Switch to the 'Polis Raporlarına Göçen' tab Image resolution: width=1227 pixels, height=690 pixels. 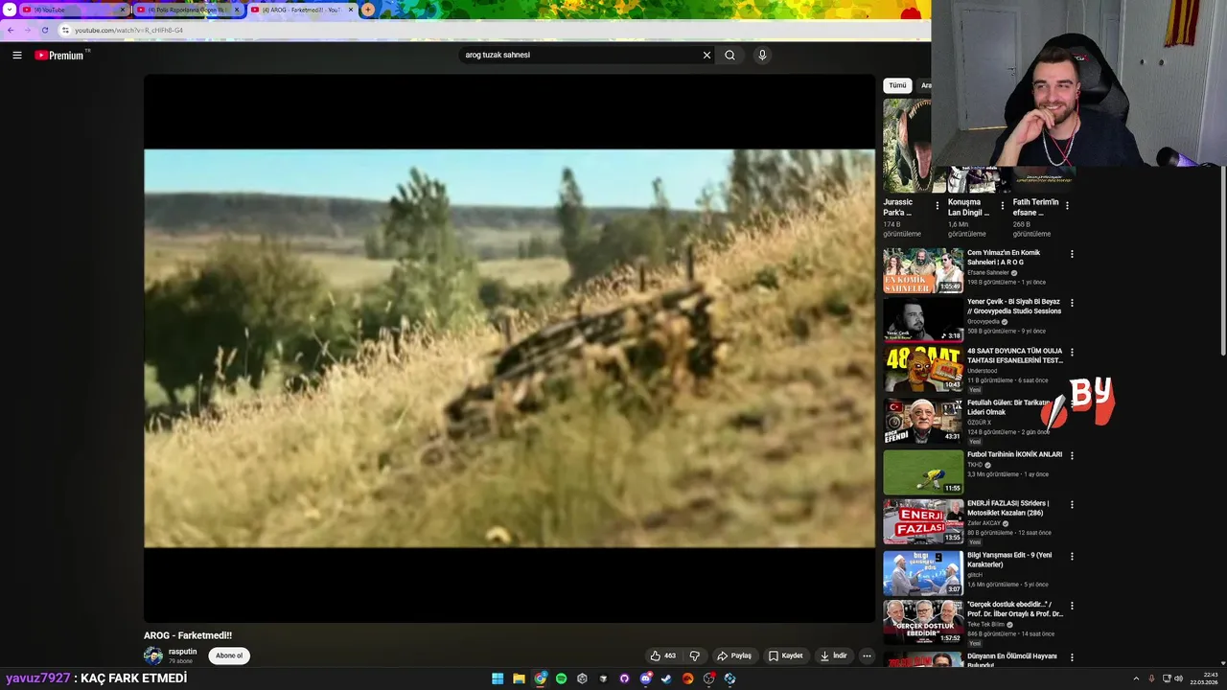tap(187, 10)
